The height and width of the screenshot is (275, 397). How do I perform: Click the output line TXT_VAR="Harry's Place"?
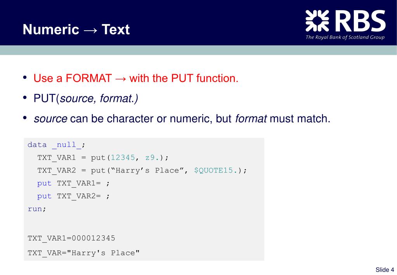pos(83,253)
